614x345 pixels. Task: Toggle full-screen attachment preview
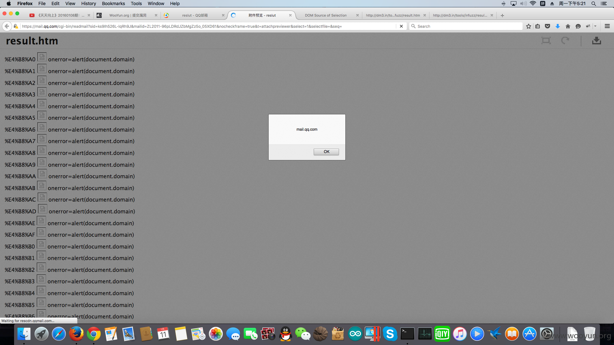point(546,41)
